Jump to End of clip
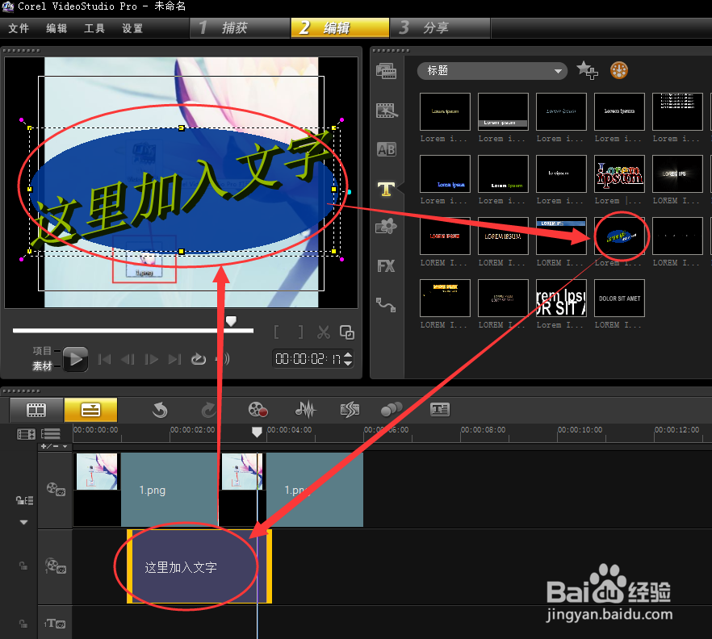 175,360
